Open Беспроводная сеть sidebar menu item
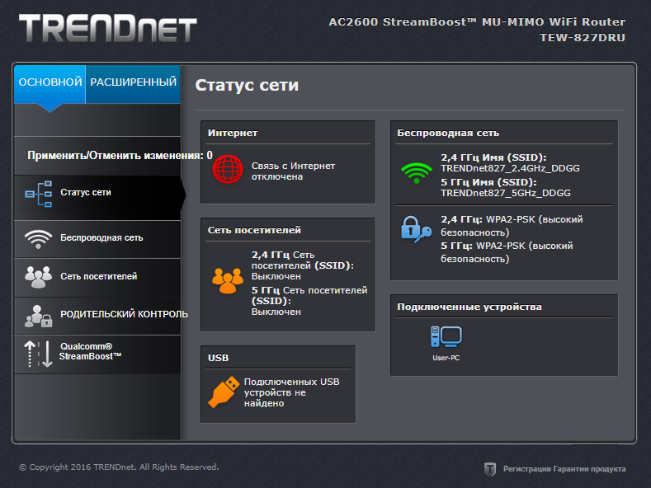651x488 pixels. coord(98,239)
